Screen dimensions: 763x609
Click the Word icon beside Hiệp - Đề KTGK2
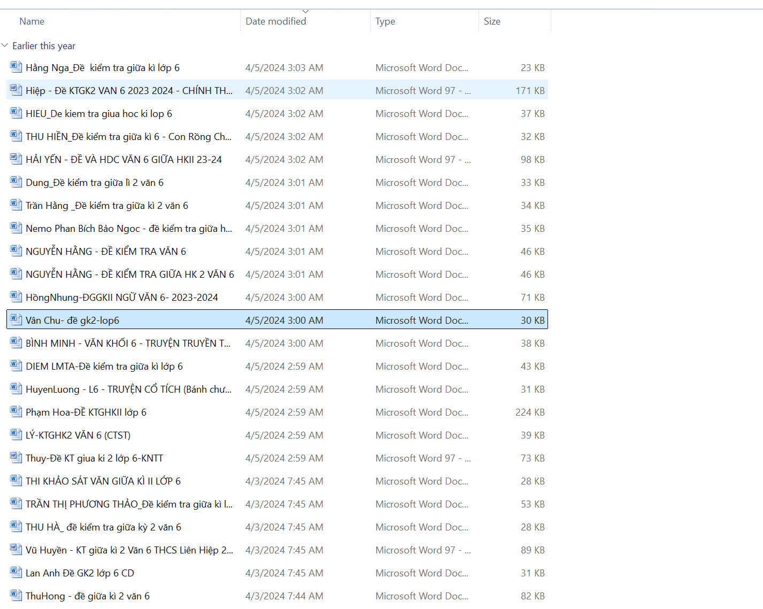[16, 90]
